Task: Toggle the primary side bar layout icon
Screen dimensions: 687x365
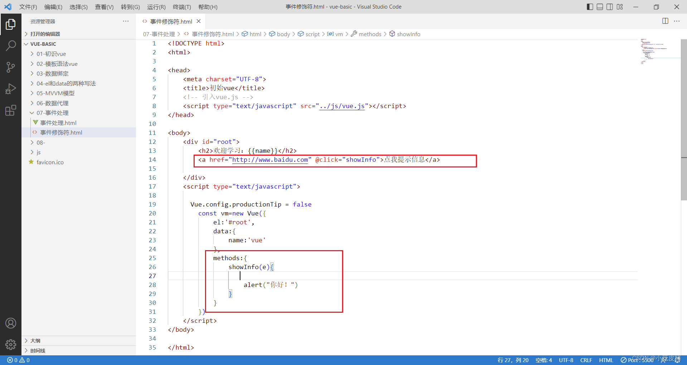Action: pyautogui.click(x=590, y=7)
